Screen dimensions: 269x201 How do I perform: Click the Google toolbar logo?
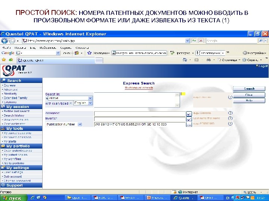point(8,53)
